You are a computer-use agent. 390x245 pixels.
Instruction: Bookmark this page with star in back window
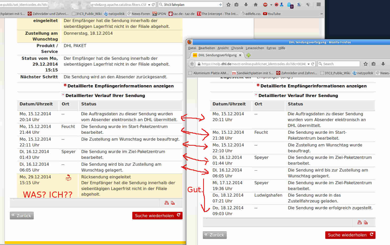228,5
